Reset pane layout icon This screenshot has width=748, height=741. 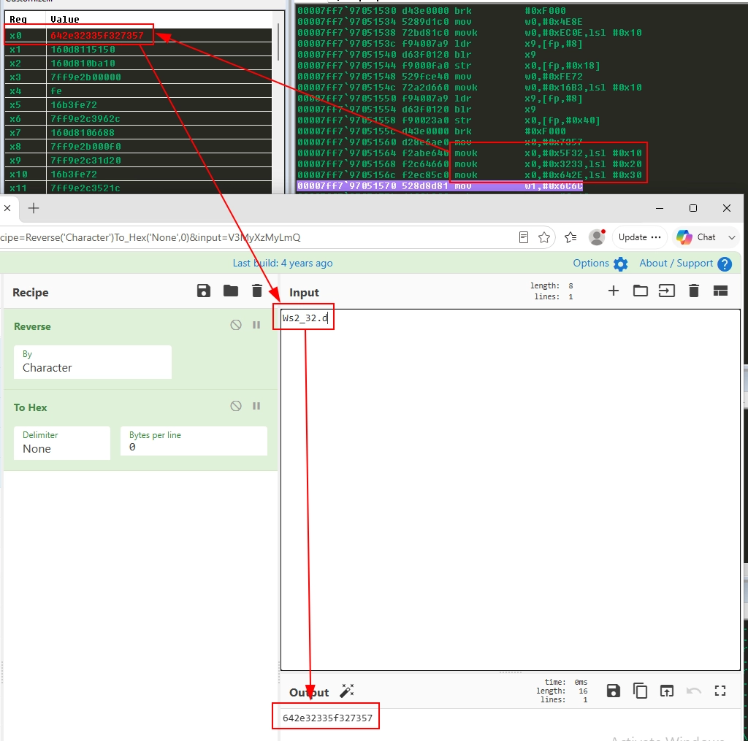point(720,291)
